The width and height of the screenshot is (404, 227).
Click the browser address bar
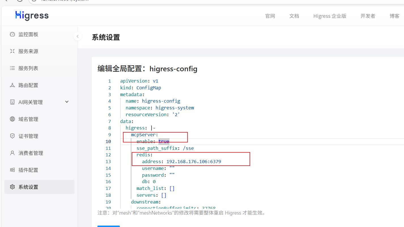point(85,1)
